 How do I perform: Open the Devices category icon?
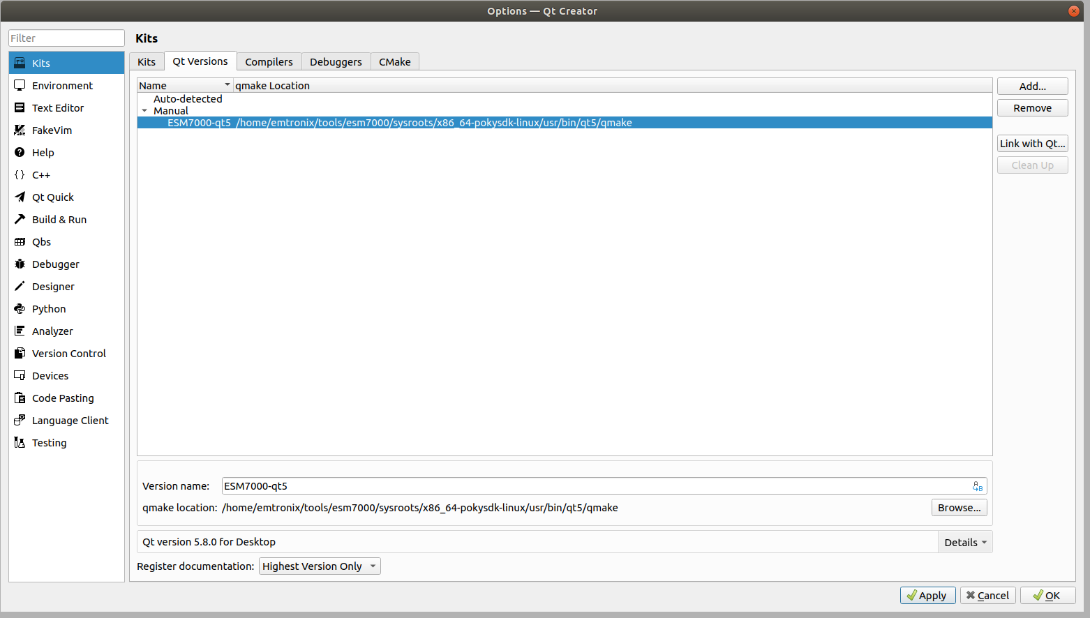click(x=20, y=375)
